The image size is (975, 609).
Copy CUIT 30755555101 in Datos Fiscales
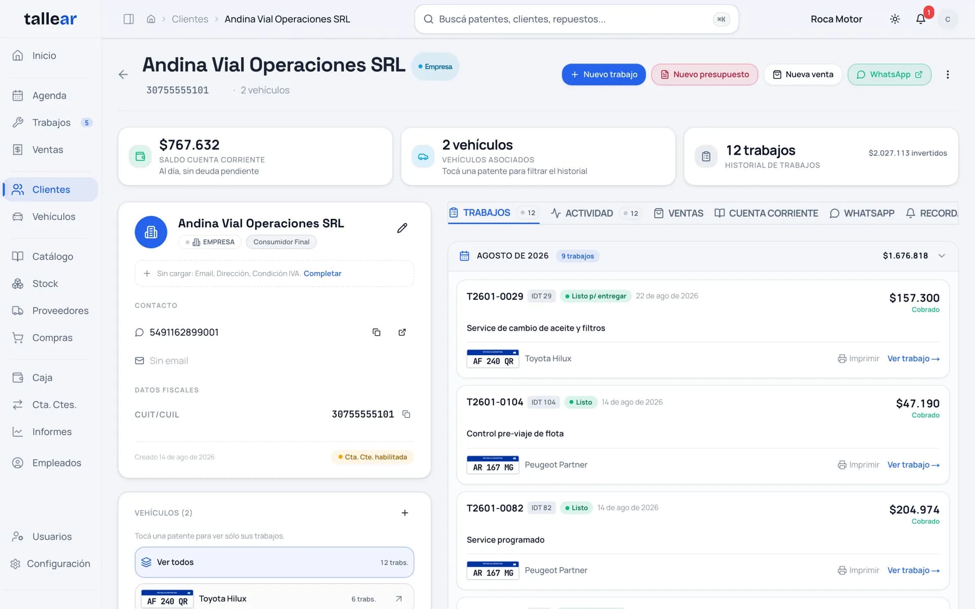406,414
